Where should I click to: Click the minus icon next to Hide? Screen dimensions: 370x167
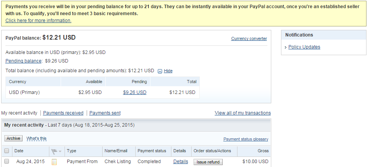click(160, 71)
